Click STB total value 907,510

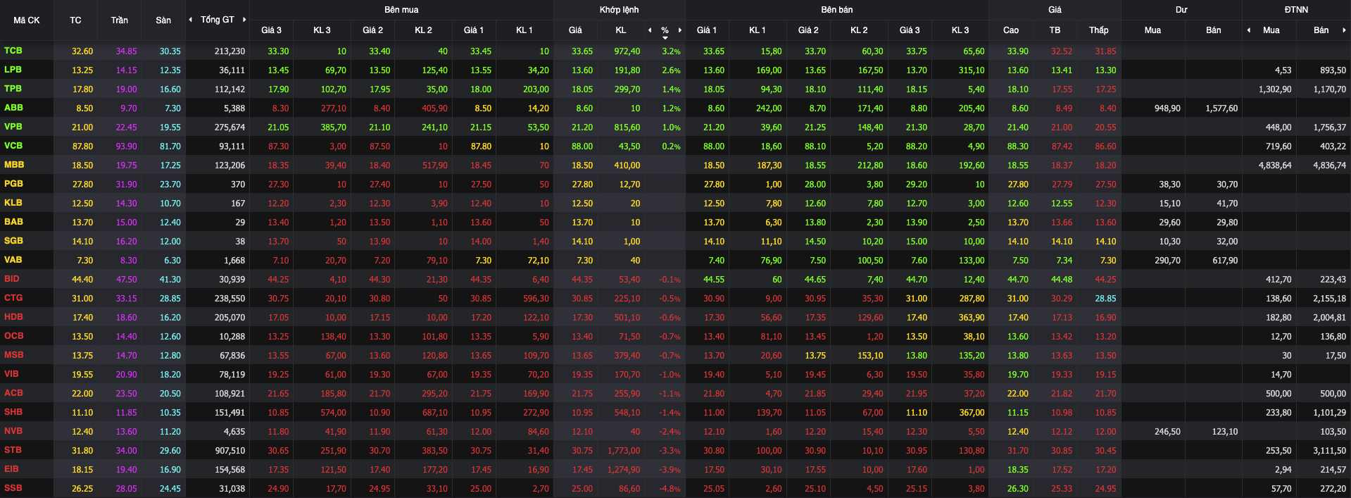(230, 451)
